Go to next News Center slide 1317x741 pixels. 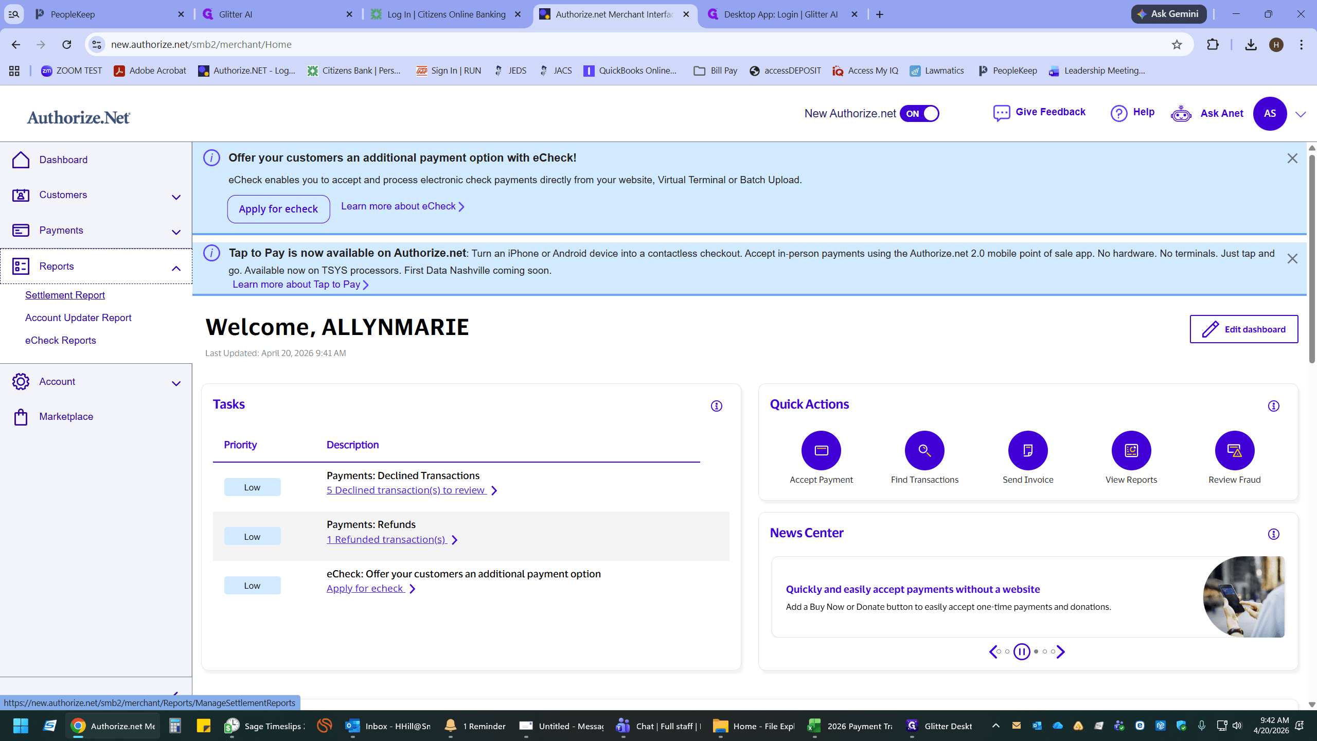1061,651
